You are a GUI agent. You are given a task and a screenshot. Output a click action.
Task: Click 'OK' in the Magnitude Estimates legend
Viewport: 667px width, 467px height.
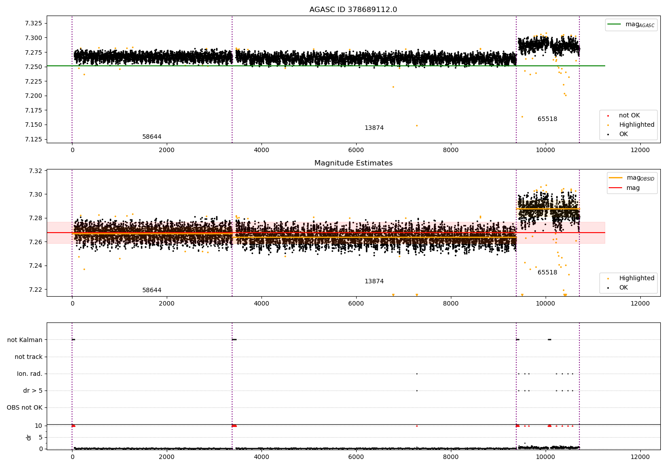pos(618,288)
